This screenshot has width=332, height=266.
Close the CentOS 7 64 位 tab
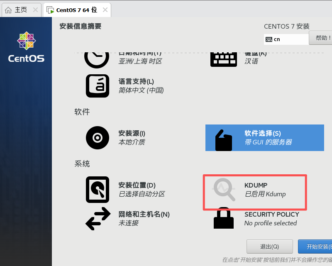click(105, 10)
